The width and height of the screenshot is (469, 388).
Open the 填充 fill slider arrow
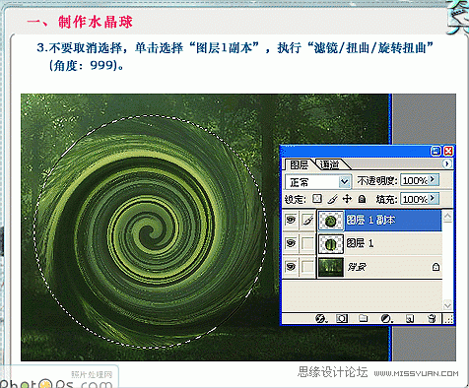coord(434,198)
